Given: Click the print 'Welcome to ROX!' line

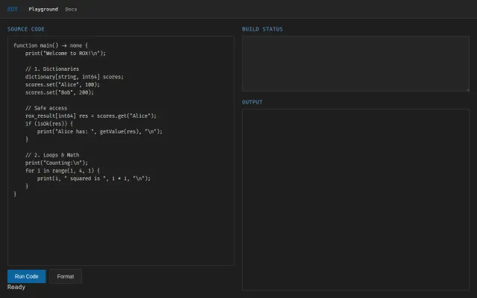Looking at the screenshot, I should pos(66,53).
